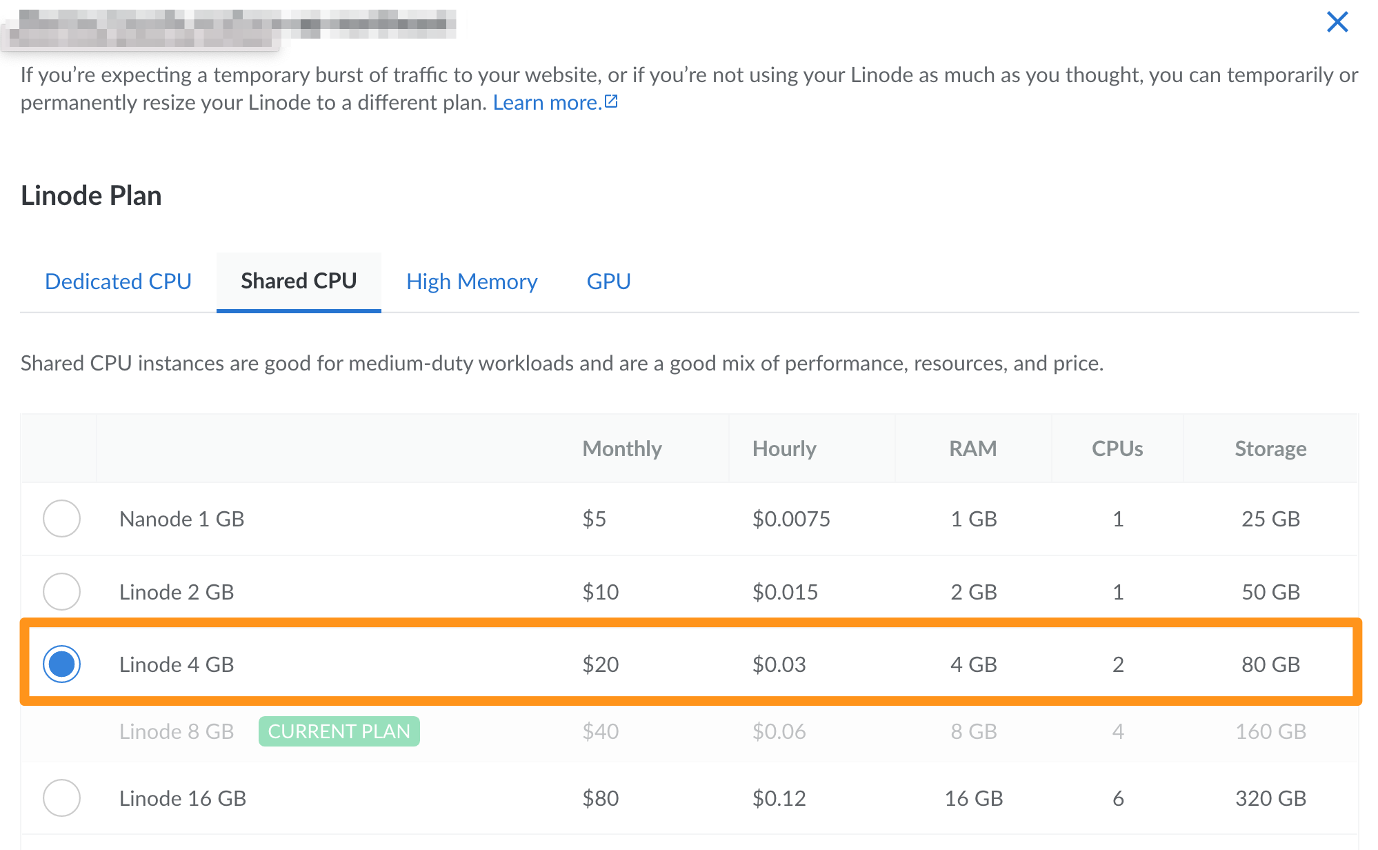Click the Monthly column header
Viewport: 1378px width, 850px height.
tap(622, 449)
